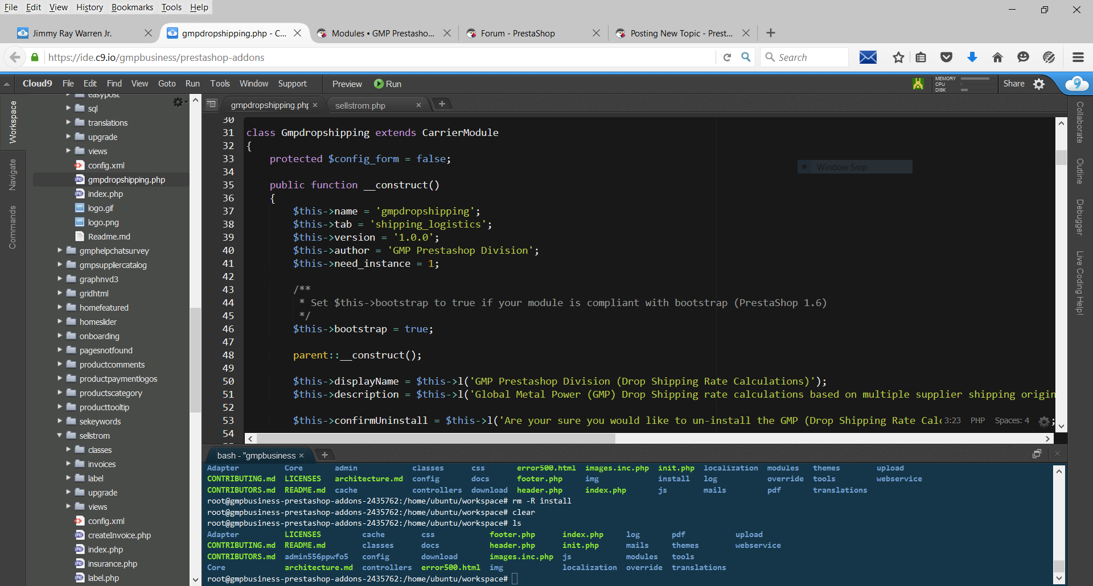The image size is (1093, 586).
Task: Click the Firefox bookmark star icon
Action: (898, 57)
